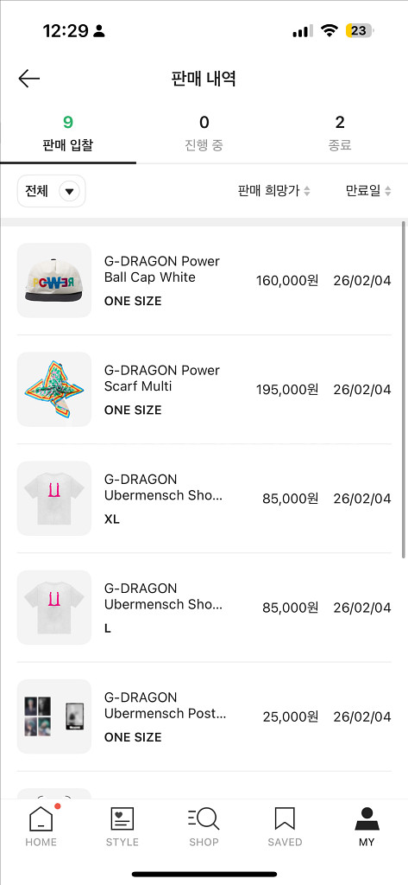Tap the back arrow icon
This screenshot has width=408, height=885.
28,79
